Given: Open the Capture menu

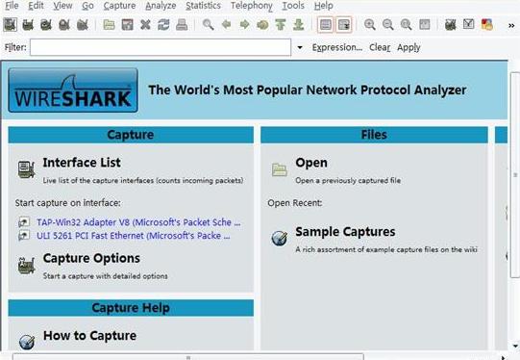Looking at the screenshot, I should click(x=119, y=6).
